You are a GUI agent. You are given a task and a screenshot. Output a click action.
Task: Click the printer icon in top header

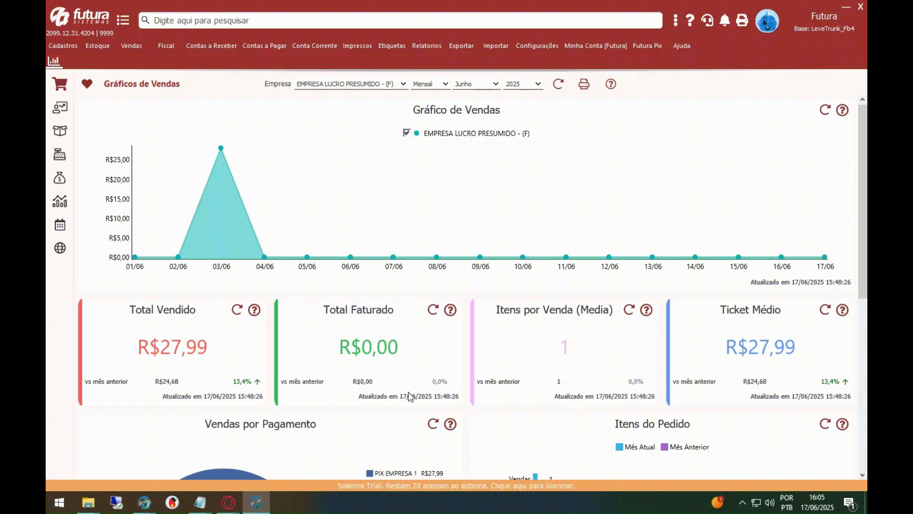coord(742,20)
